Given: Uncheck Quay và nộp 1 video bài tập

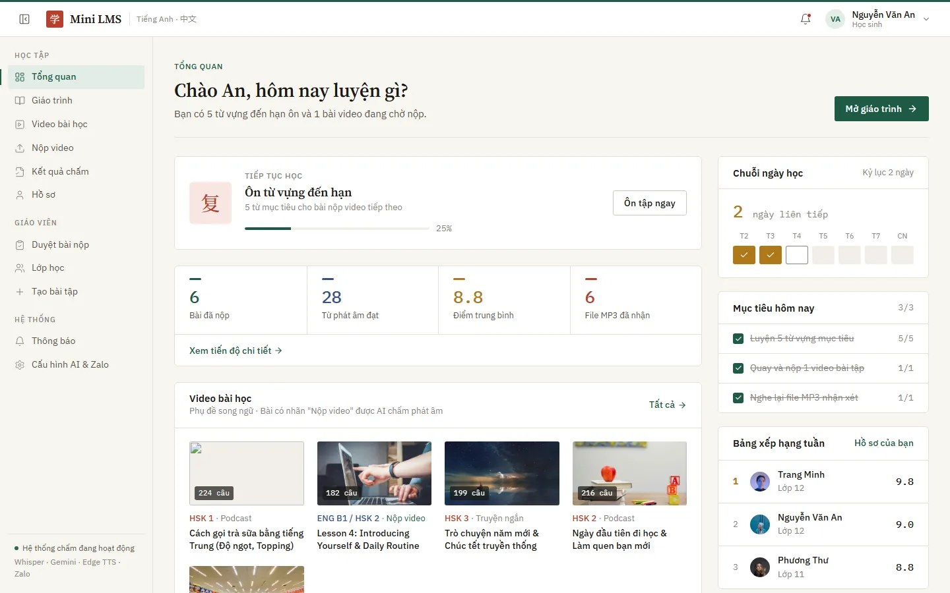Looking at the screenshot, I should [738, 368].
